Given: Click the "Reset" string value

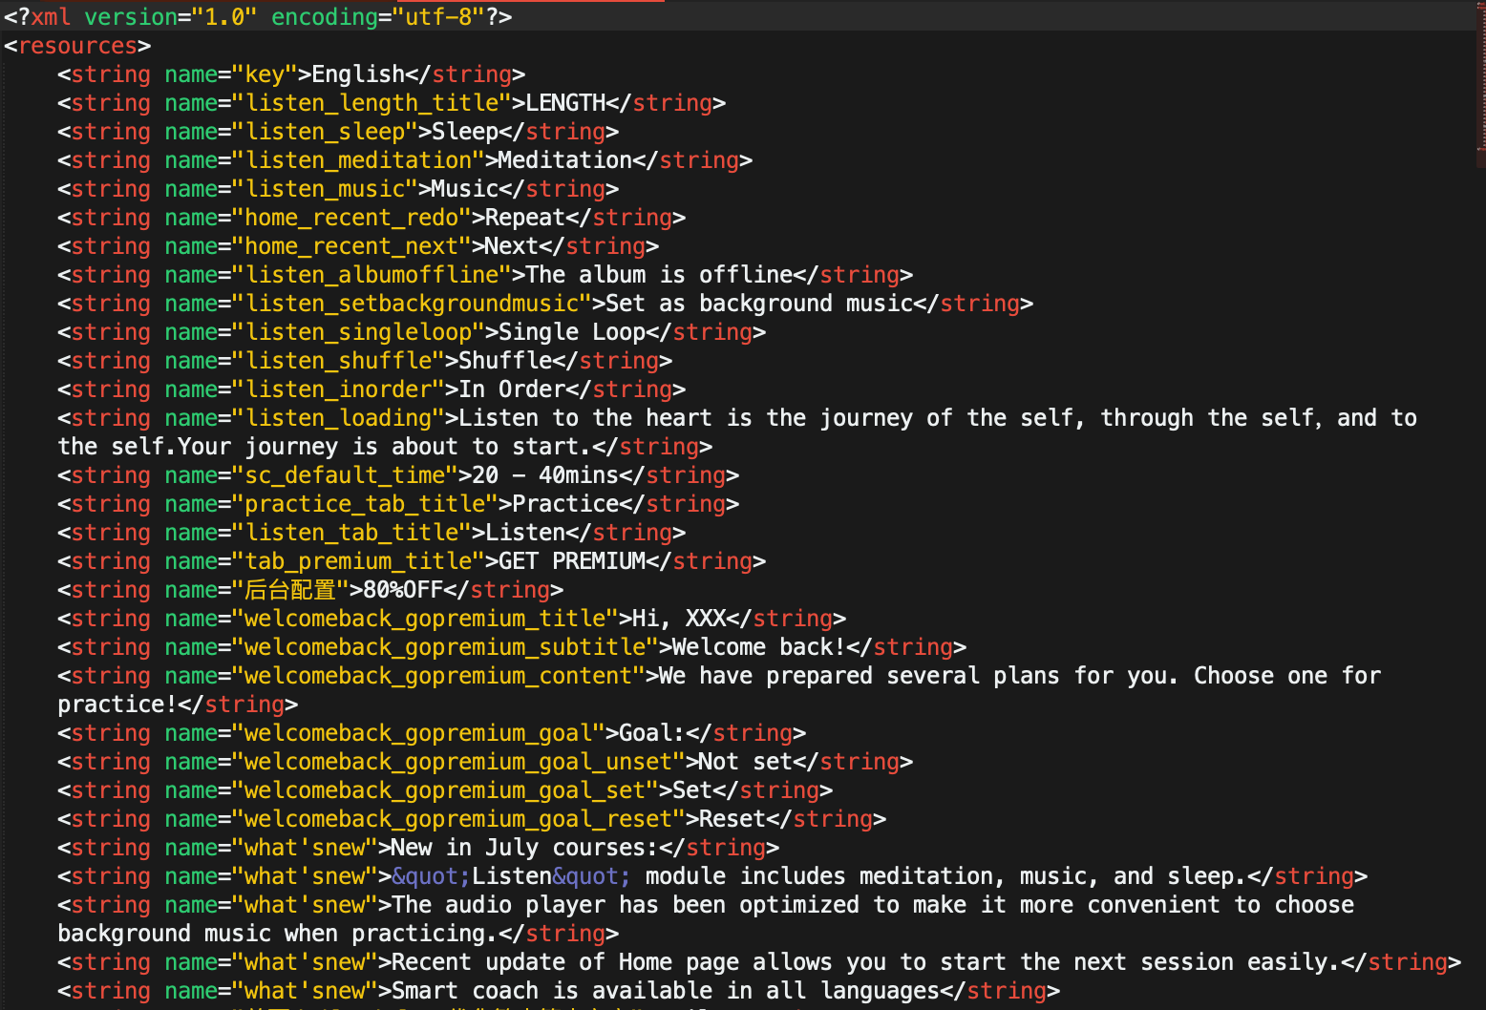Looking at the screenshot, I should [x=732, y=819].
